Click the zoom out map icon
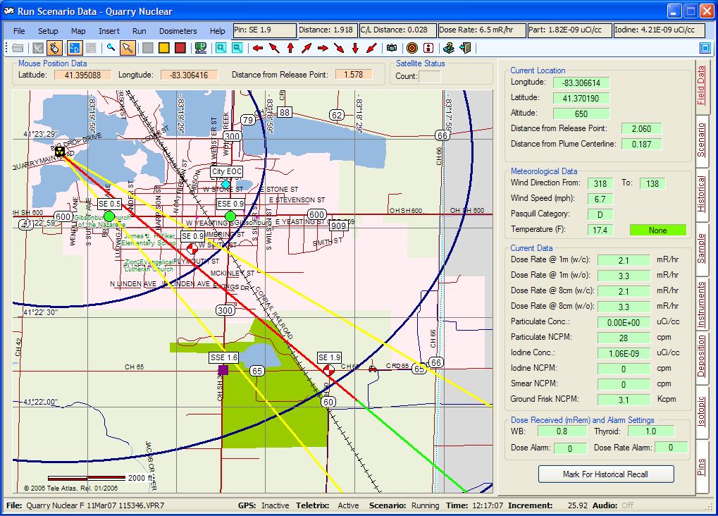Image resolution: width=718 pixels, height=516 pixels. tap(237, 48)
